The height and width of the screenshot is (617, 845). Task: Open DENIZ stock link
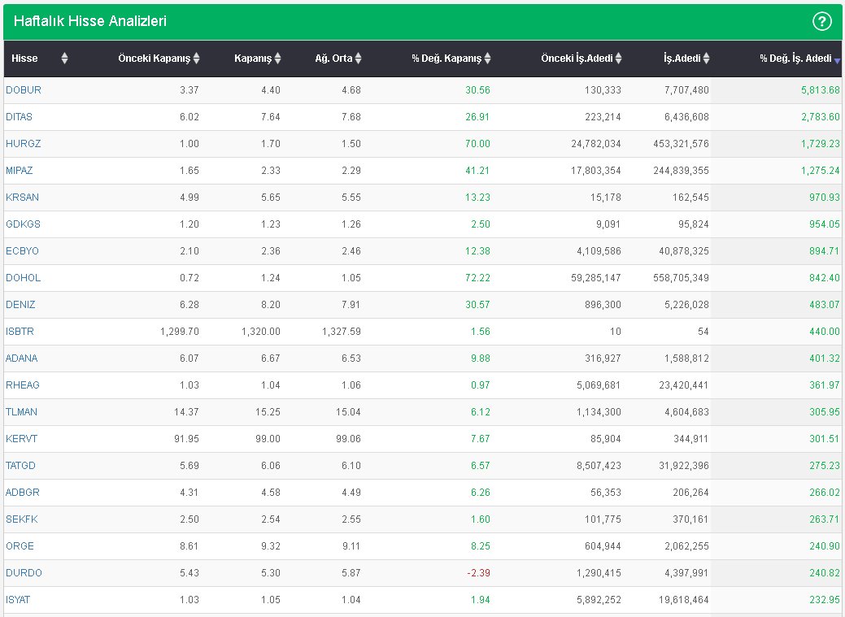tap(20, 305)
